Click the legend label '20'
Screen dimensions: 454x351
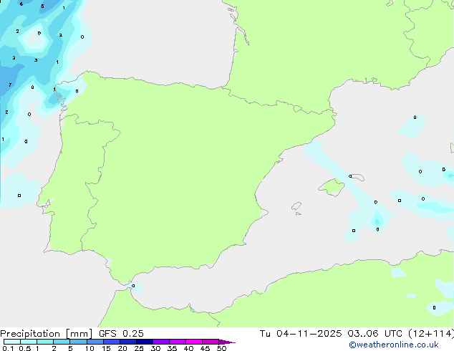point(122,348)
